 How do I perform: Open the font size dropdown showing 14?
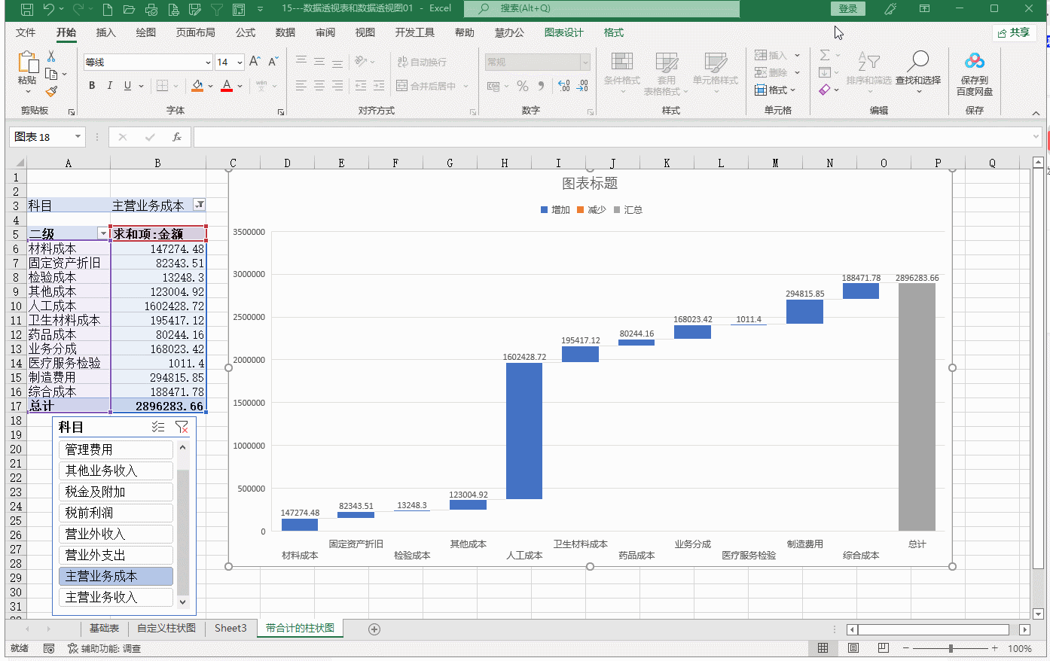(x=240, y=62)
